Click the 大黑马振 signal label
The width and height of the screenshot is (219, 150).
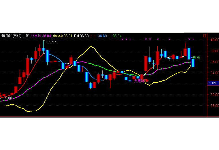(141, 81)
